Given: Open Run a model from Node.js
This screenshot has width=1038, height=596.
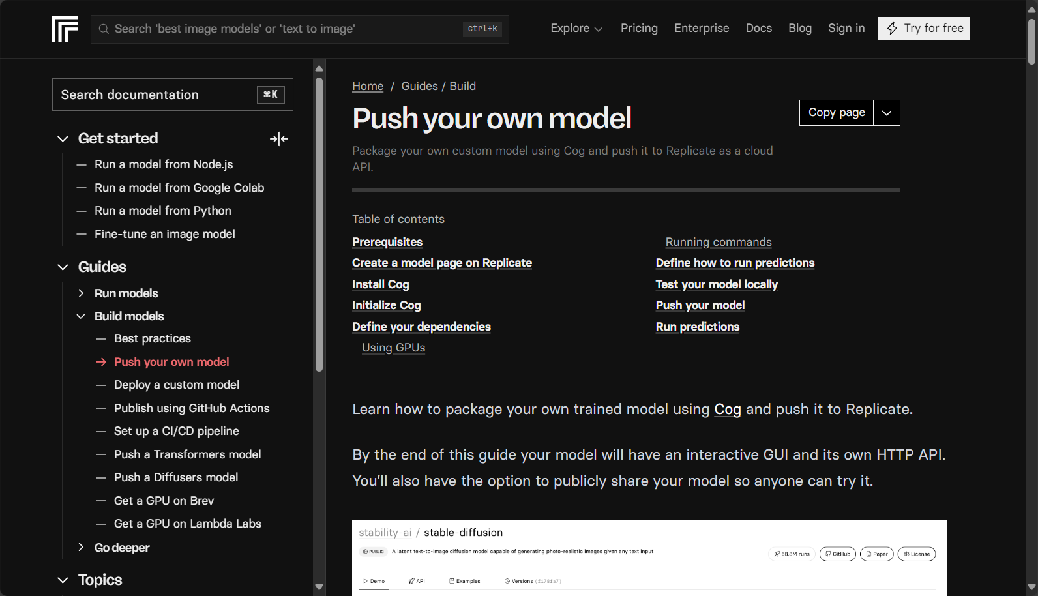Looking at the screenshot, I should [x=164, y=164].
